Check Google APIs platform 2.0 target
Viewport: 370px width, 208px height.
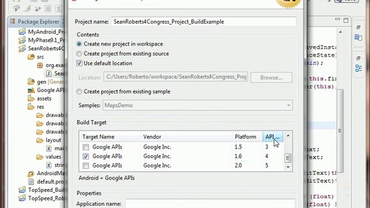pos(86,166)
